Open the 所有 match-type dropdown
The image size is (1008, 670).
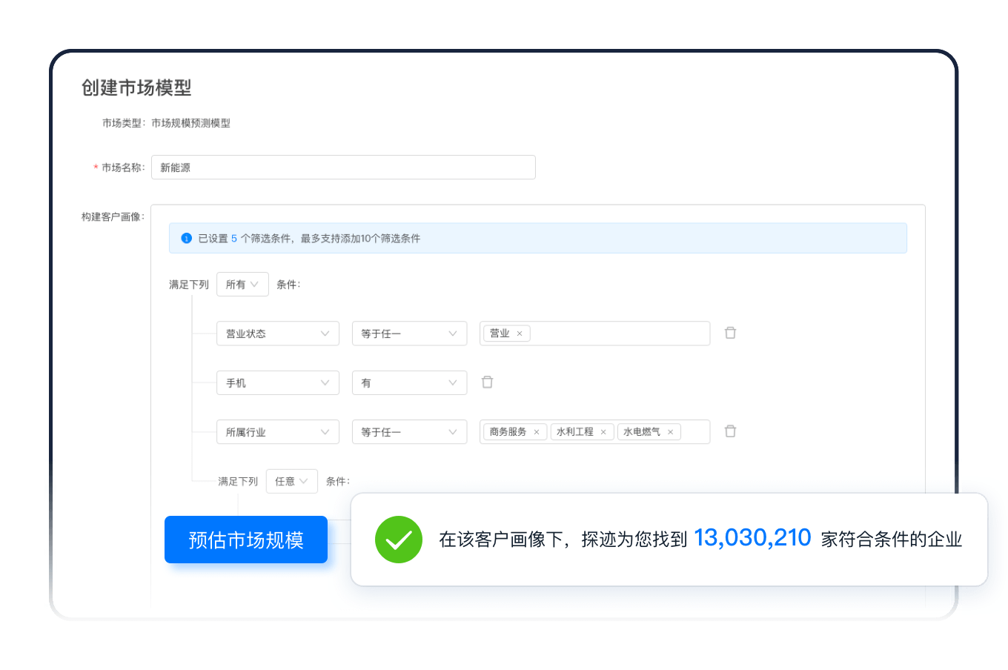pos(242,284)
